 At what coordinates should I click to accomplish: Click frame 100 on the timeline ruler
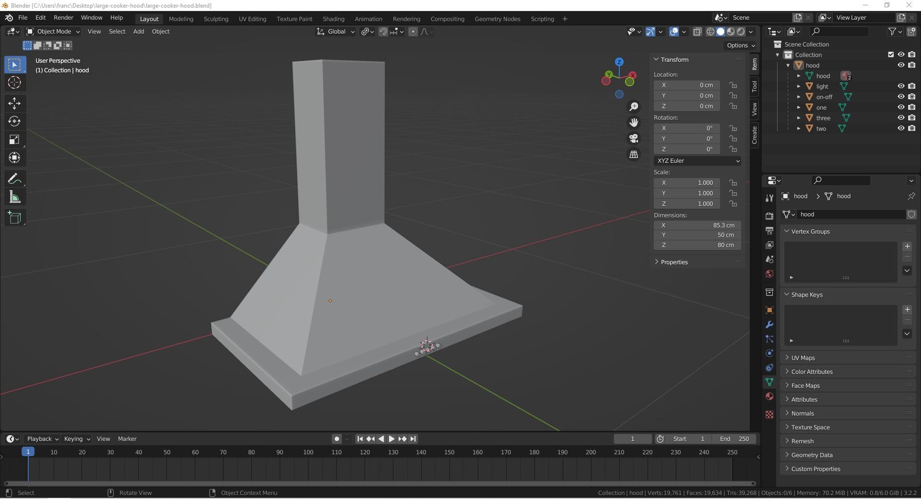(x=308, y=452)
